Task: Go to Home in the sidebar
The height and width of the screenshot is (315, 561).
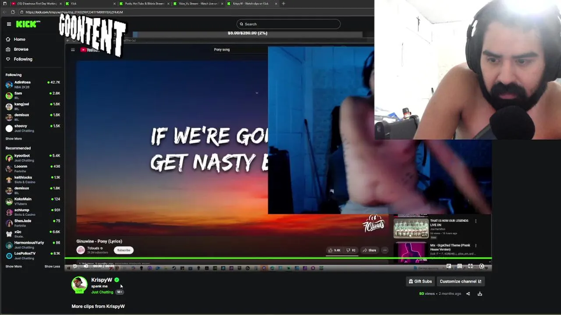Action: coord(16,39)
